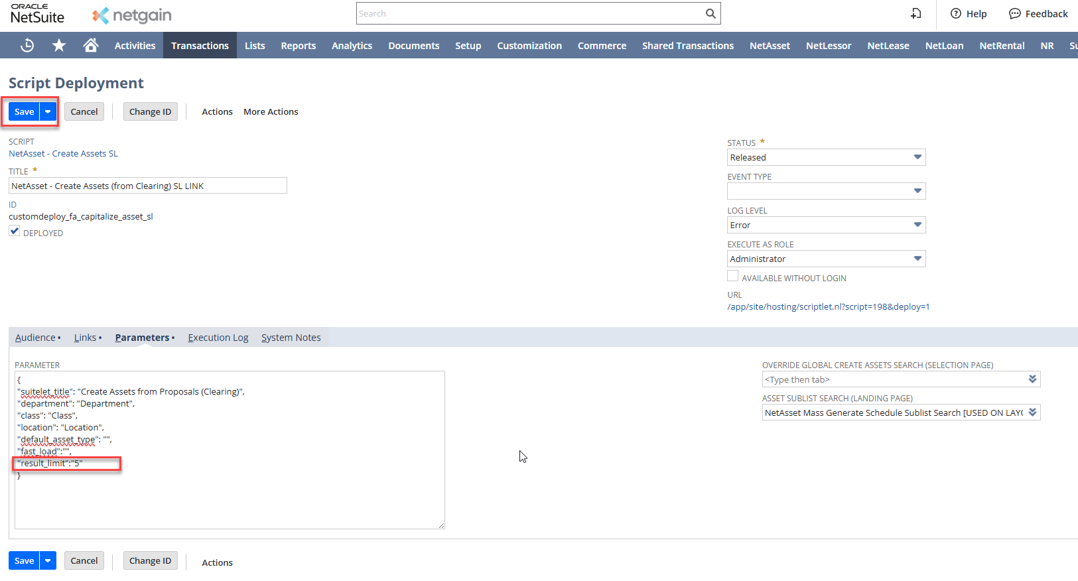Screen dimensions: 1078x581
Task: Click the top Change ID button
Action: 150,111
